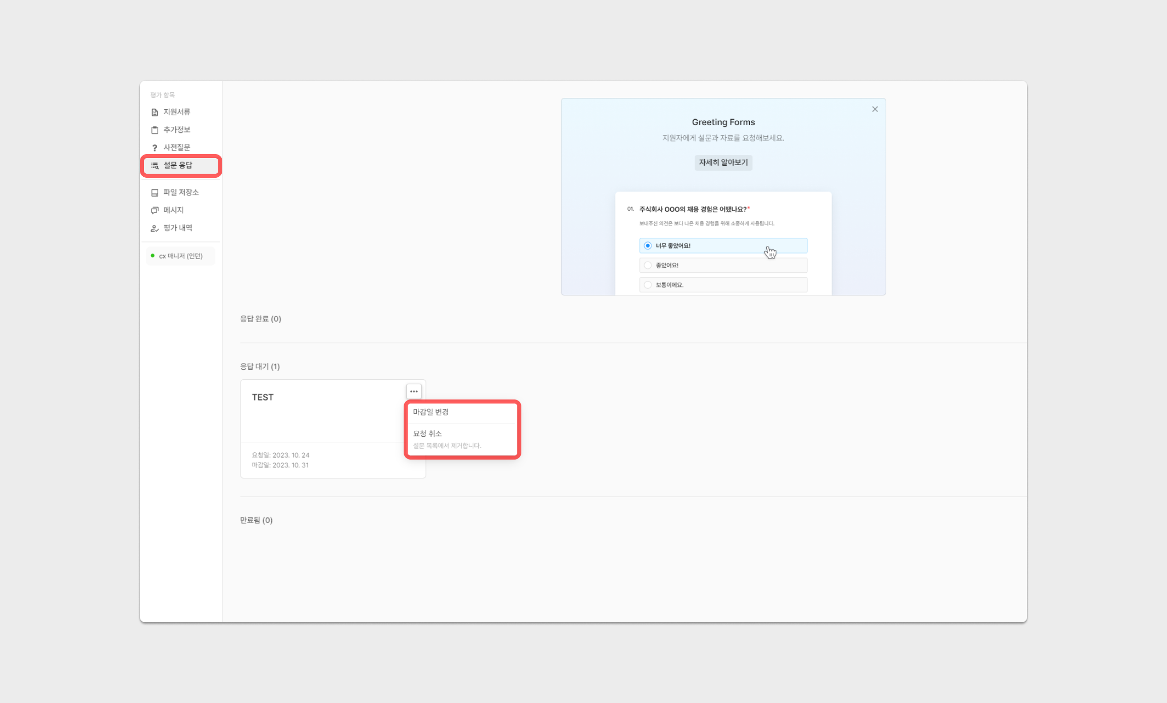
Task: Click the 지원서류 document icon
Action: click(x=155, y=112)
